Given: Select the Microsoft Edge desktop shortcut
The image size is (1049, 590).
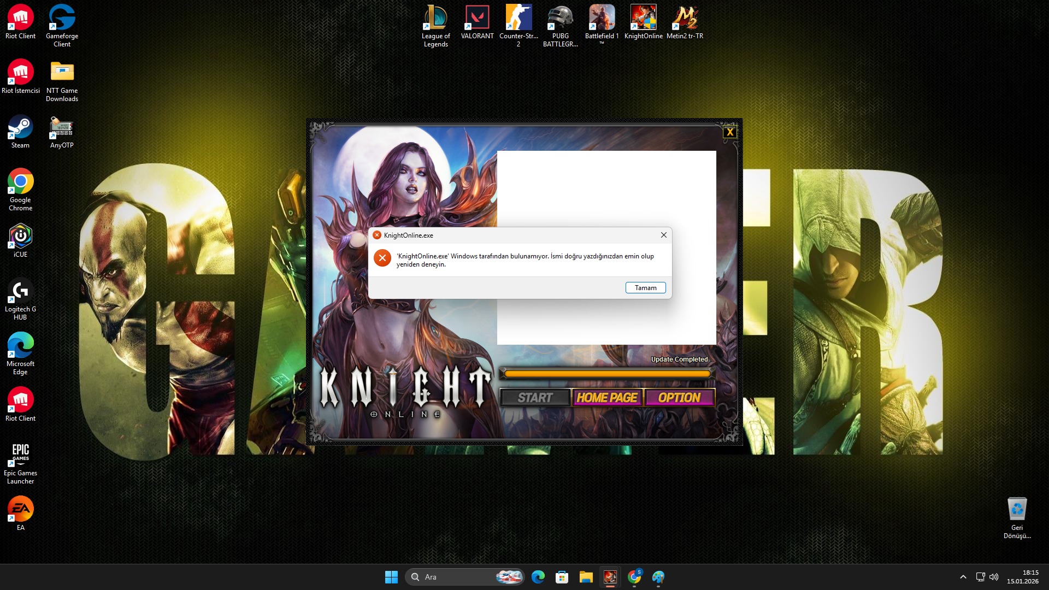Looking at the screenshot, I should pos(20,354).
